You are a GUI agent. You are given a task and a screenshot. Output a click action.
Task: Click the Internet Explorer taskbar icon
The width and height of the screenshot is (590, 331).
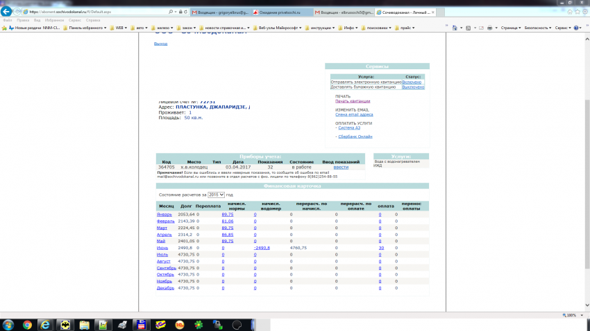(x=46, y=324)
